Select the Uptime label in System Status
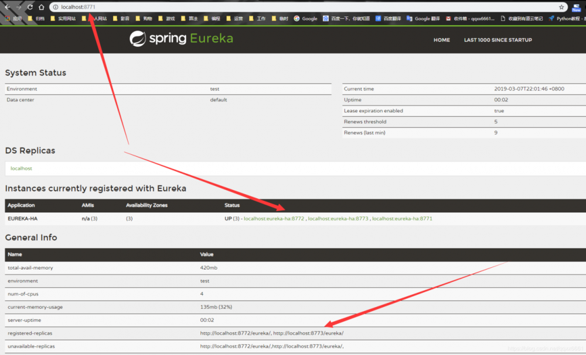Image resolution: width=586 pixels, height=355 pixels. pos(352,100)
